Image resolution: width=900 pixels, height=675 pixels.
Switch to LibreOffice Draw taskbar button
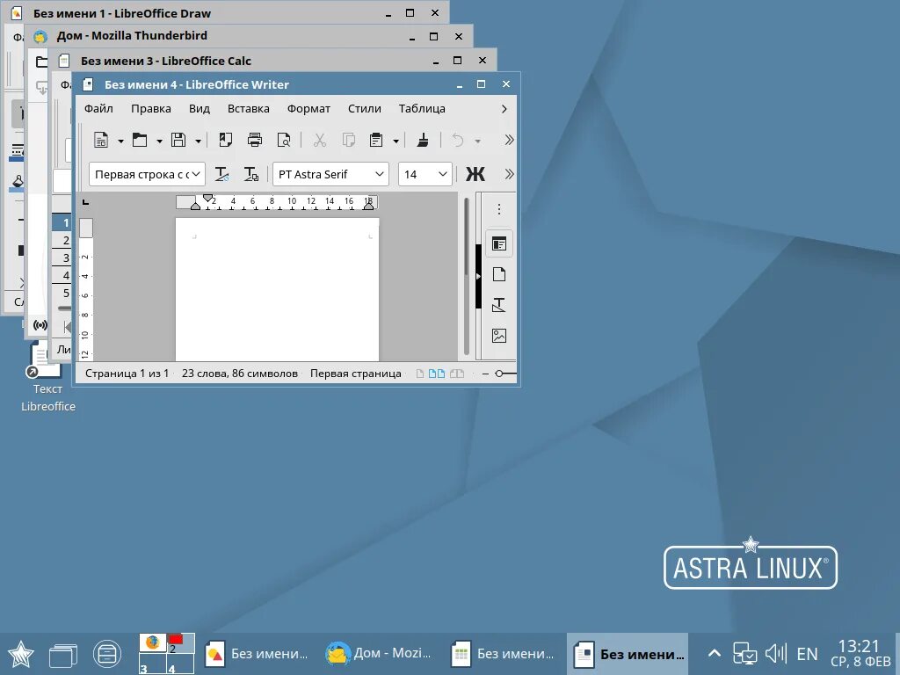258,654
